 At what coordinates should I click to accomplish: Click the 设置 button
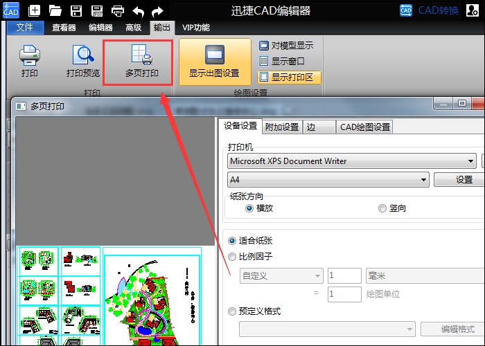coord(459,179)
